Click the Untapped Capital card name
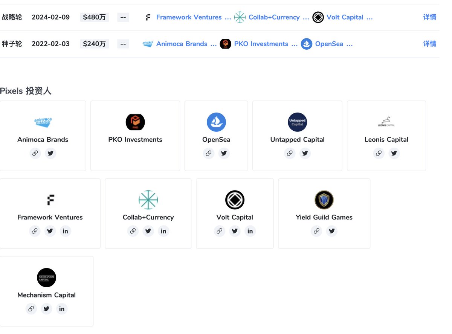Screen dimensions: 452x334 point(298,139)
